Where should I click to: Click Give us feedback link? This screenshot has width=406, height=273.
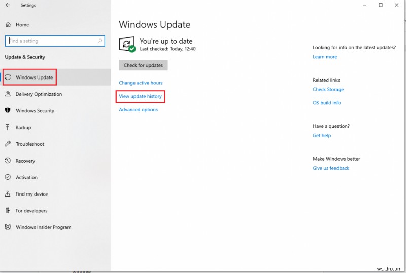coord(331,168)
